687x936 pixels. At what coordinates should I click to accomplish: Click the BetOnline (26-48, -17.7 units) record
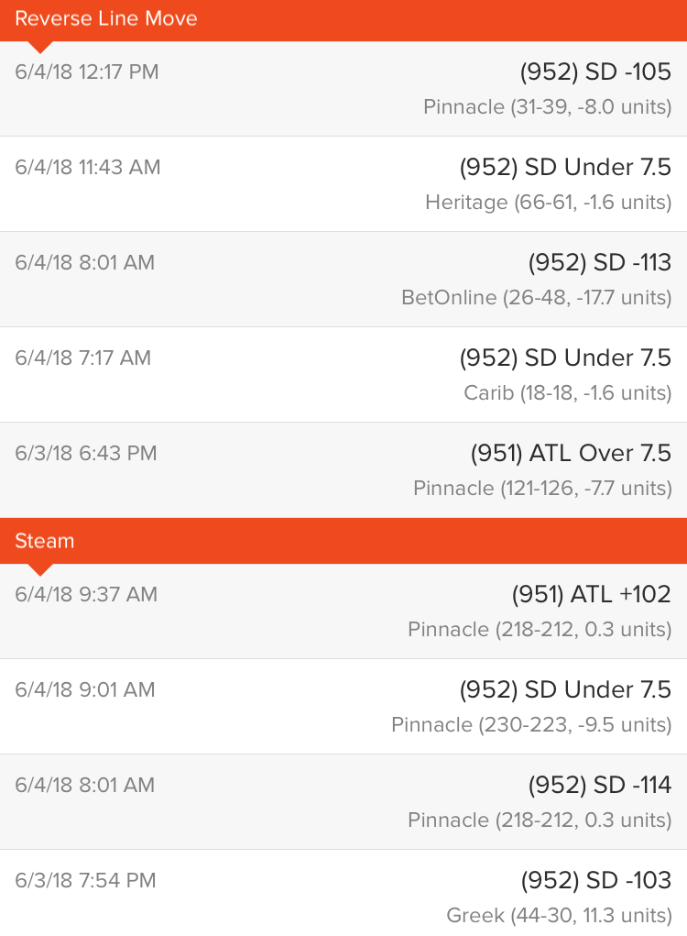click(537, 297)
